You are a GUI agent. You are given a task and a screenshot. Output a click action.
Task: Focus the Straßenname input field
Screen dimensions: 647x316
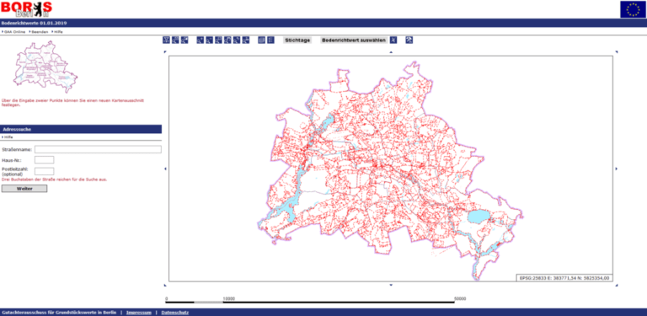tap(98, 149)
